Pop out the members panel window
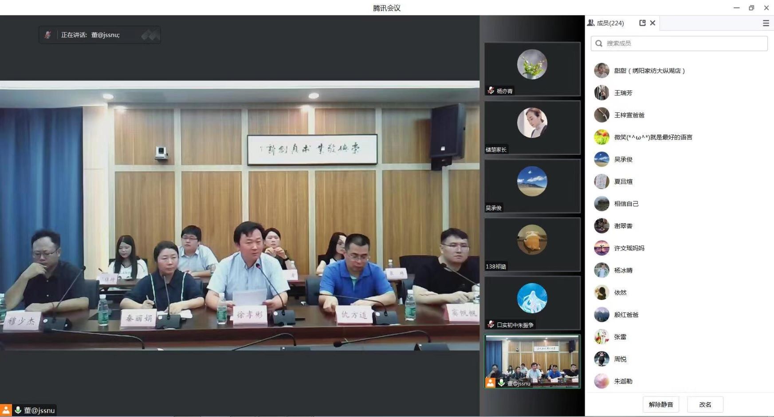The height and width of the screenshot is (417, 774). pos(642,23)
